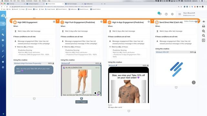Zoom in using the magnifier plus icon
Image resolution: width=207 pixels, height=116 pixels.
click(x=203, y=31)
